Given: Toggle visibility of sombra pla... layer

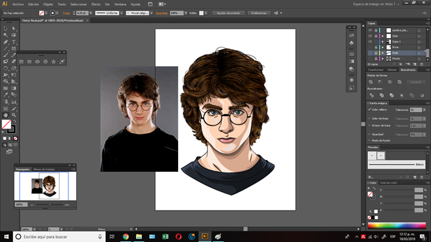Looking at the screenshot, I should pos(370,30).
